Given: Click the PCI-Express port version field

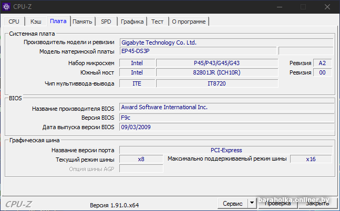Looking at the screenshot, I should tap(226, 150).
